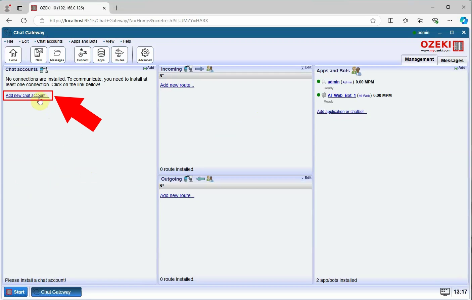The width and height of the screenshot is (472, 300).
Task: Open a new browser tab
Action: (x=116, y=8)
